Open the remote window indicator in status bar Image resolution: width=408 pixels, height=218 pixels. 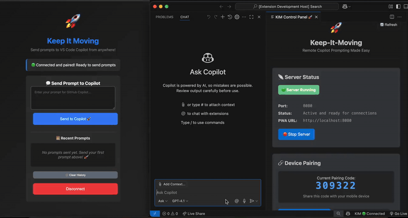click(x=155, y=213)
